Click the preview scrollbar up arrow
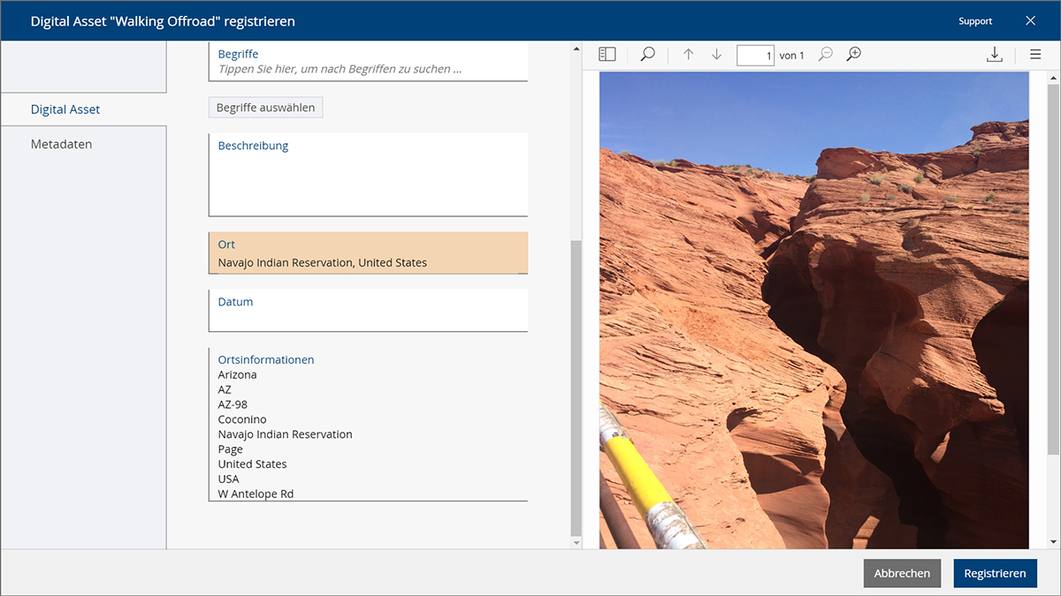Image resolution: width=1061 pixels, height=596 pixels. (1052, 78)
